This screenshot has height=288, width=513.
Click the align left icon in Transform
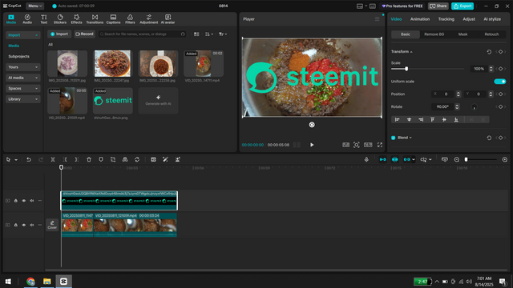pyautogui.click(x=398, y=119)
